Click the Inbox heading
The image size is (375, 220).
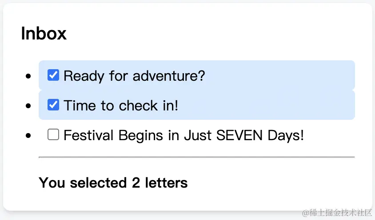[x=44, y=34]
